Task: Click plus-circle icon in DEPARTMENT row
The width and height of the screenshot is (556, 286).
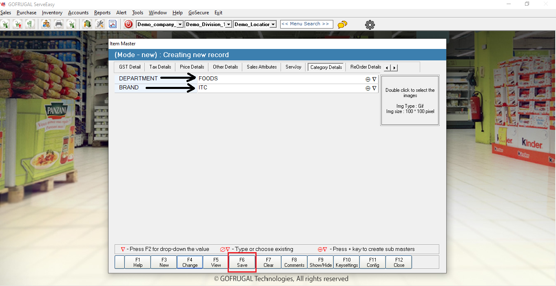Action: tap(368, 79)
